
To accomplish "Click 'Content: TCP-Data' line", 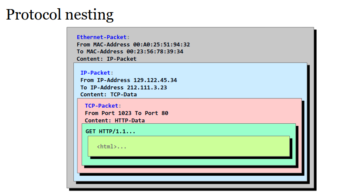I will tap(109, 95).
